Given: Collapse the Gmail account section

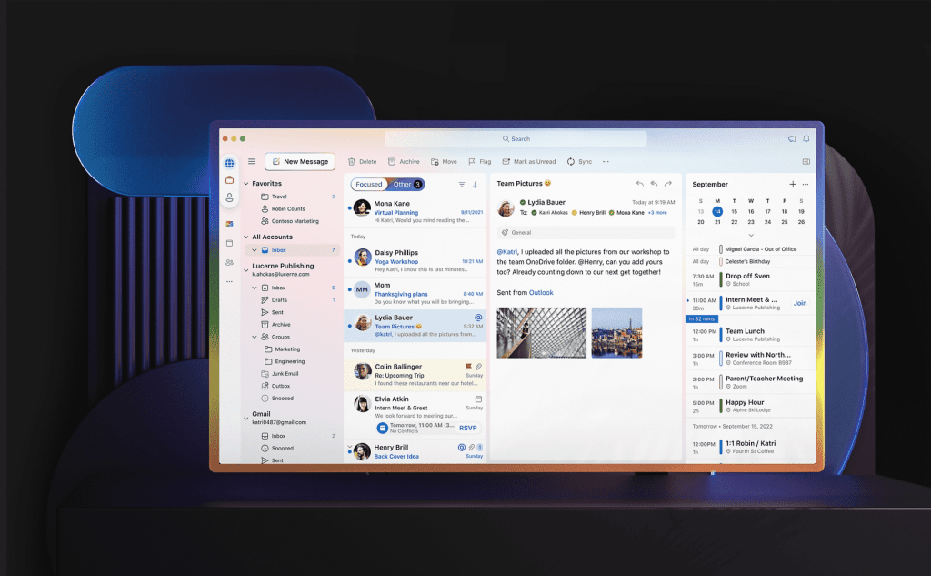Looking at the screenshot, I should point(246,418).
